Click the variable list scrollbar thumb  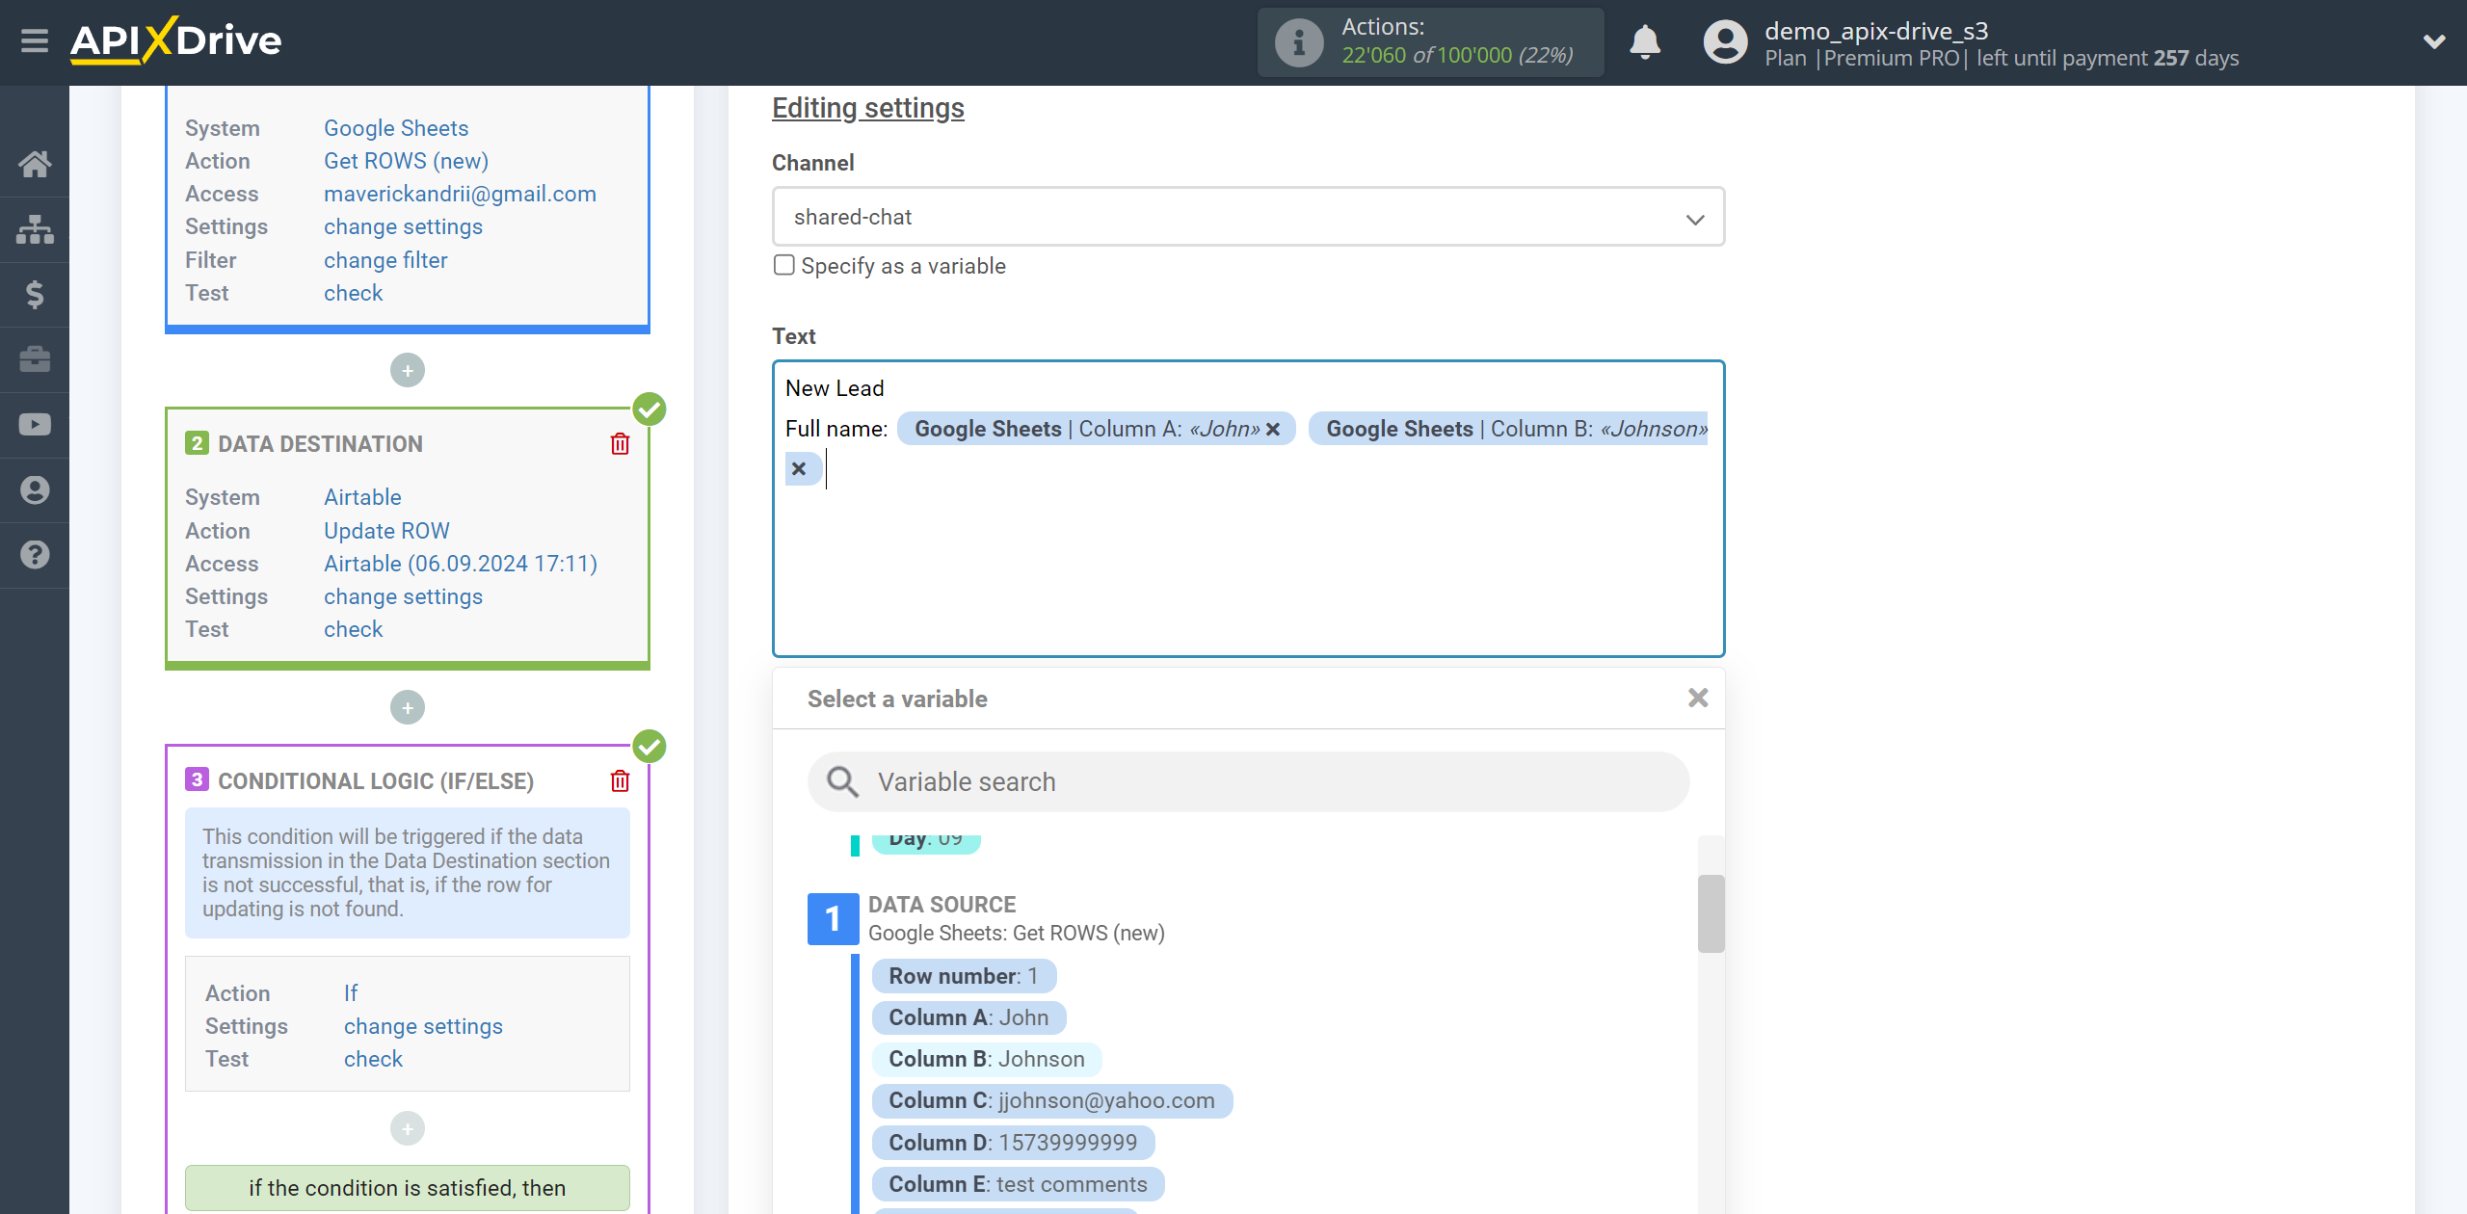pos(1711,913)
